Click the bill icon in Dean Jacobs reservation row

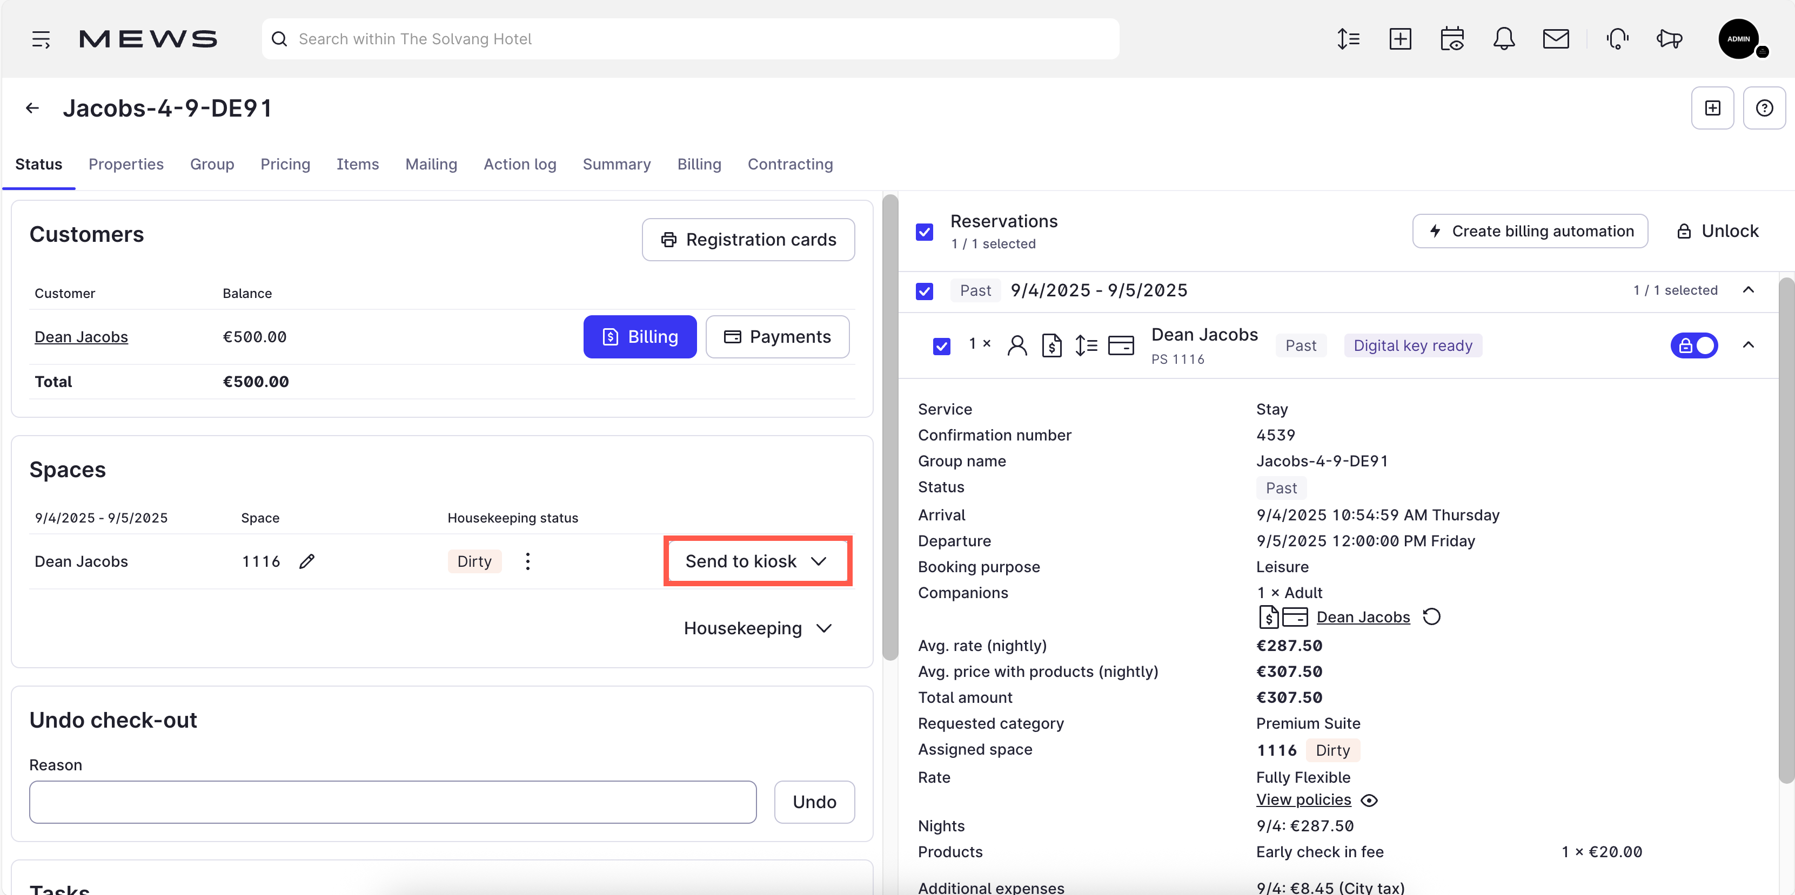coord(1051,345)
